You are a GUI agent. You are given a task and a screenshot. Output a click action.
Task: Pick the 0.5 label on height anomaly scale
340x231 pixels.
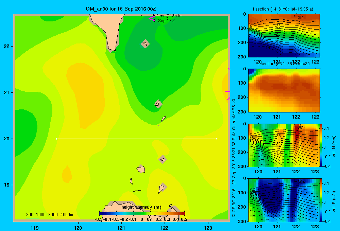[184, 219]
